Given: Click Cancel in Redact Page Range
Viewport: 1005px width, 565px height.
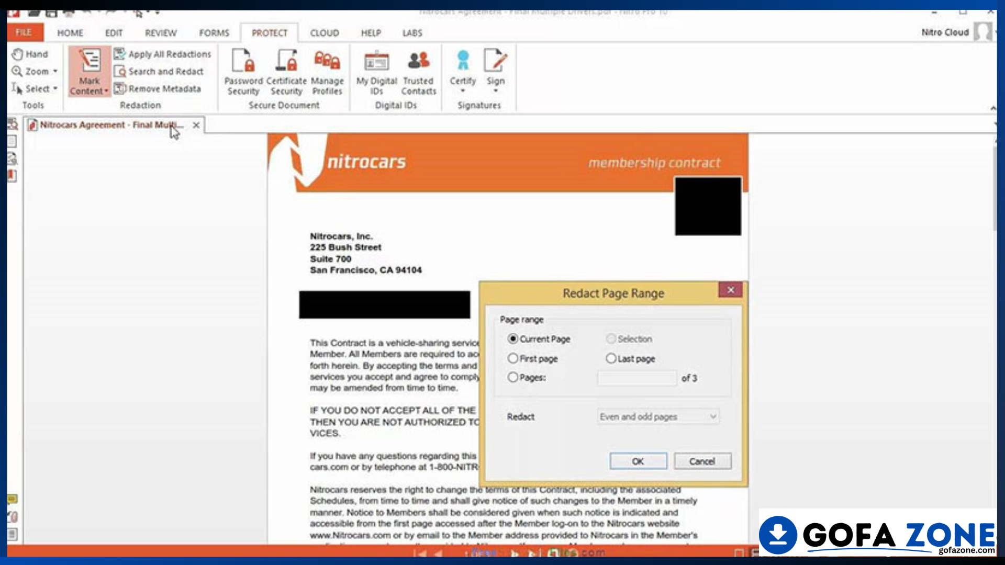Looking at the screenshot, I should (x=702, y=461).
